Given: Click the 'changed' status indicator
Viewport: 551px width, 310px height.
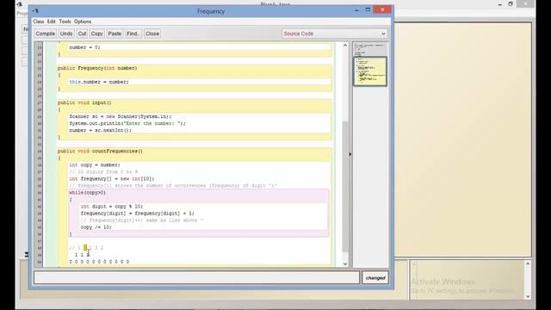Looking at the screenshot, I should click(375, 277).
